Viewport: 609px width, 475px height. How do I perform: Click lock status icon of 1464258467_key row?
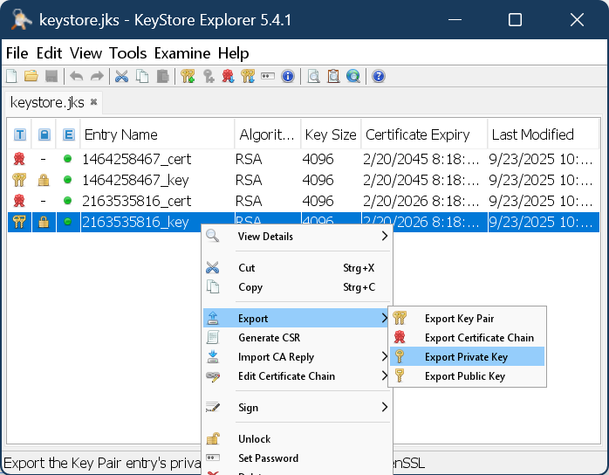(44, 180)
